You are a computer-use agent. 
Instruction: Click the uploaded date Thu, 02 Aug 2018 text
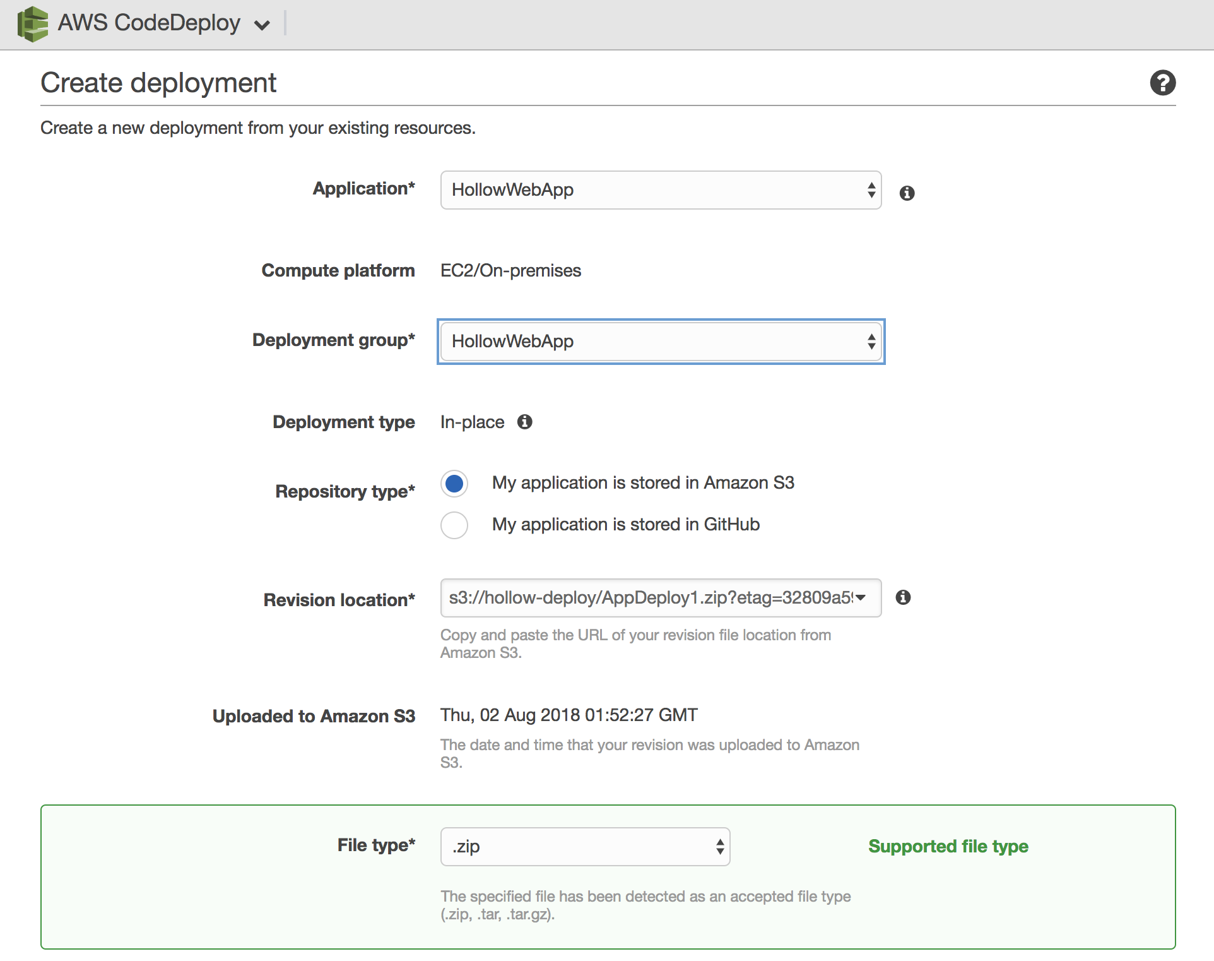tap(569, 715)
